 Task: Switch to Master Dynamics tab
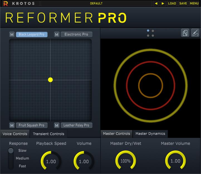150,134
